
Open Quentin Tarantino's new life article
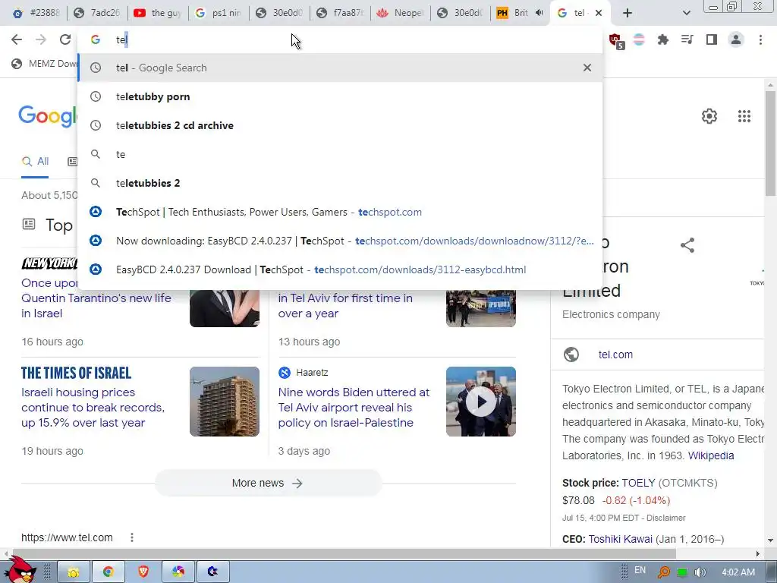tap(96, 298)
